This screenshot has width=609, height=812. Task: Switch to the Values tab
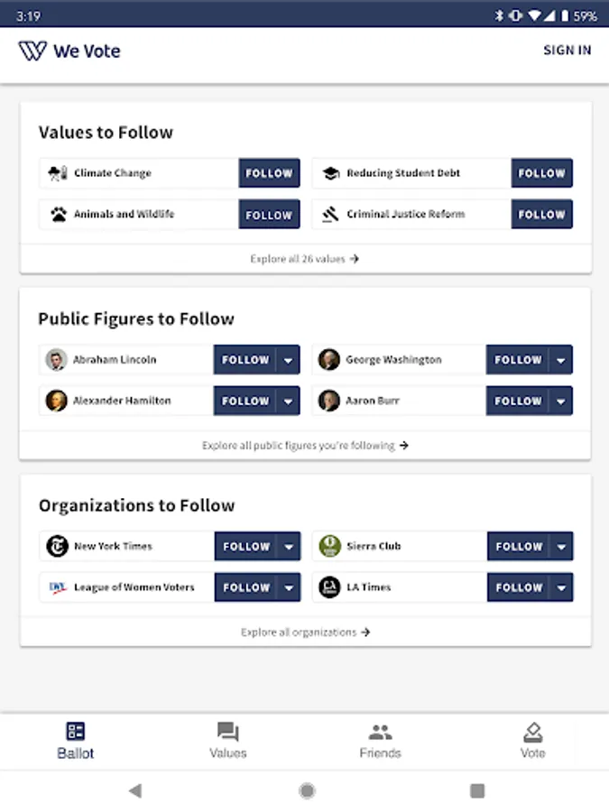click(228, 741)
